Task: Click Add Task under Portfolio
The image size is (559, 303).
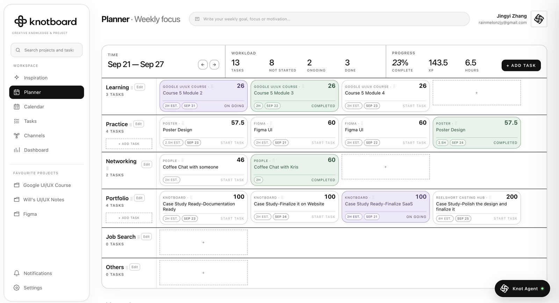Action: tap(129, 218)
